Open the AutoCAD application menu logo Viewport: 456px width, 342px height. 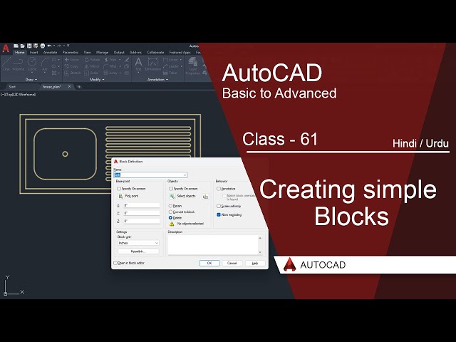click(6, 48)
